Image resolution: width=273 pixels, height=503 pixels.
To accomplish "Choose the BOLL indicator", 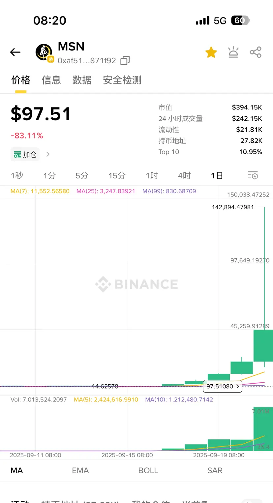I will 148,470.
